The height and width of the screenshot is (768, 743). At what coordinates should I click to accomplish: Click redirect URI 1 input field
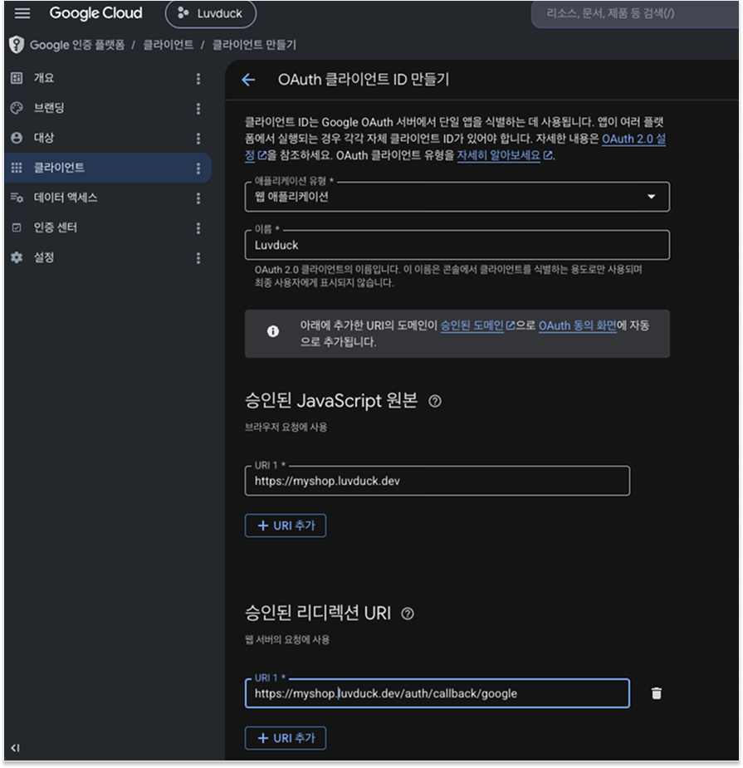[437, 693]
